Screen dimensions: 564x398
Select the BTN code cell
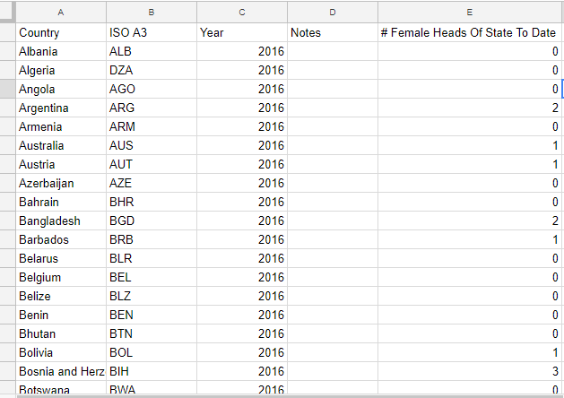tap(152, 333)
